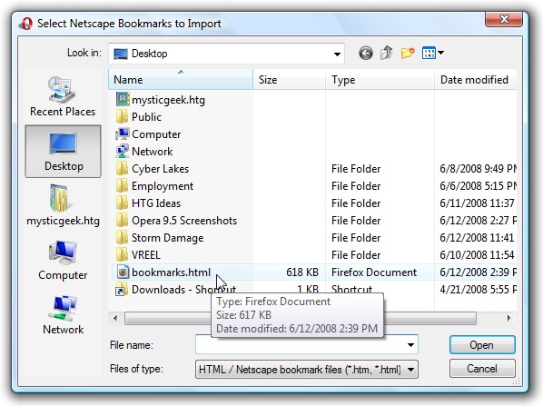Click the 6/10/2008 11:54 date cell
The width and height of the screenshot is (543, 406).
(x=477, y=255)
